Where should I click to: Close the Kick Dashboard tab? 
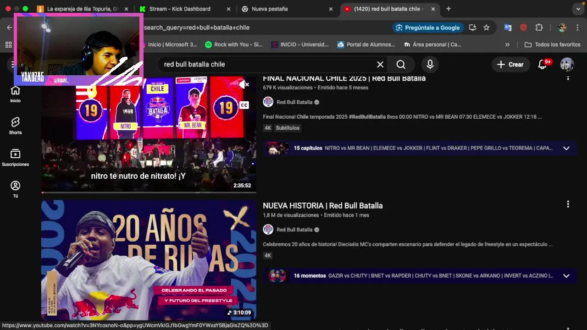[x=228, y=9]
